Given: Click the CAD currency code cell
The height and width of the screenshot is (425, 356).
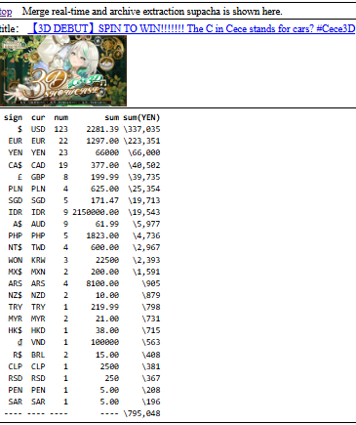Looking at the screenshot, I should 38,165.
